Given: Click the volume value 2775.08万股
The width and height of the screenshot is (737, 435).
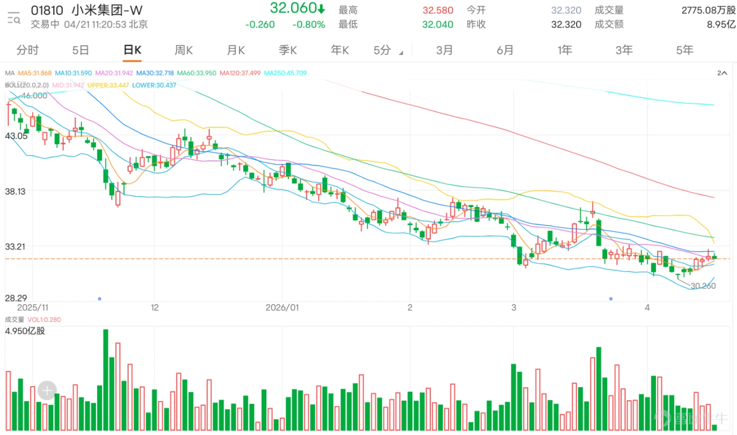Looking at the screenshot, I should point(708,10).
